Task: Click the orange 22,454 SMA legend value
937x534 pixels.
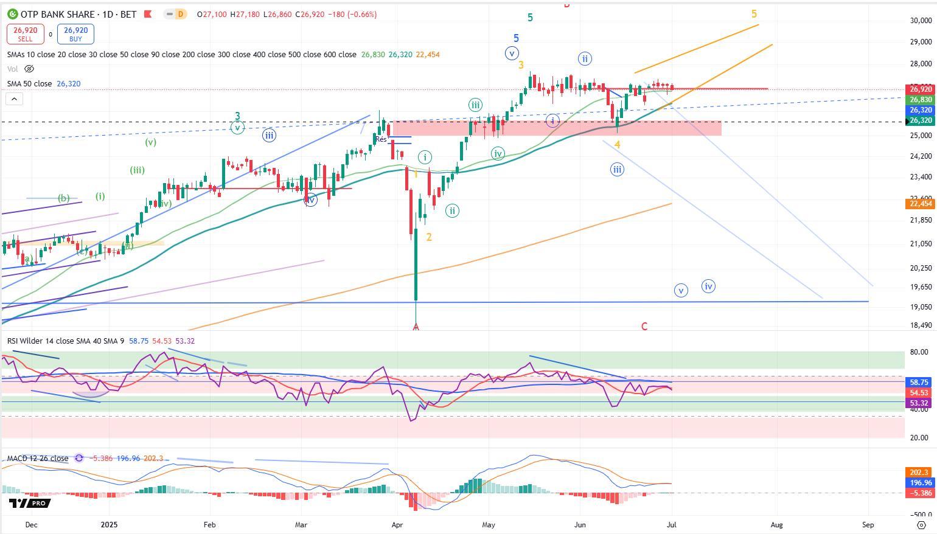Action: (428, 54)
